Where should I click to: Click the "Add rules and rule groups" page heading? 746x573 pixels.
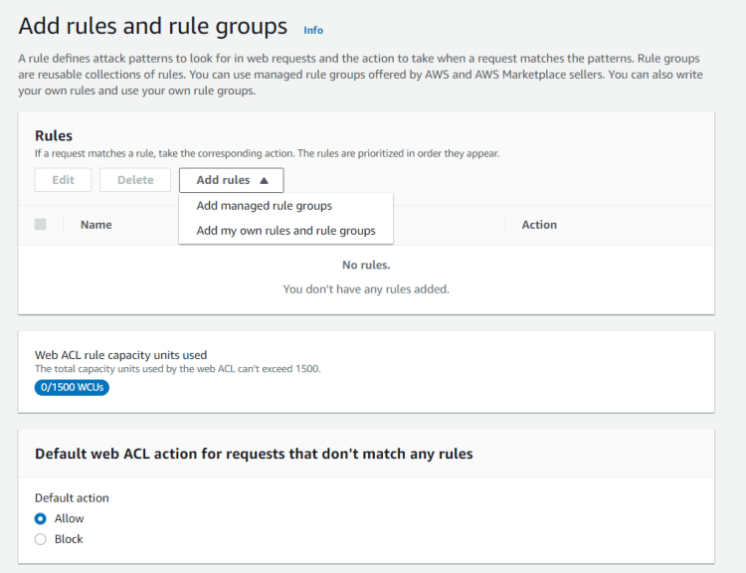[x=153, y=27]
